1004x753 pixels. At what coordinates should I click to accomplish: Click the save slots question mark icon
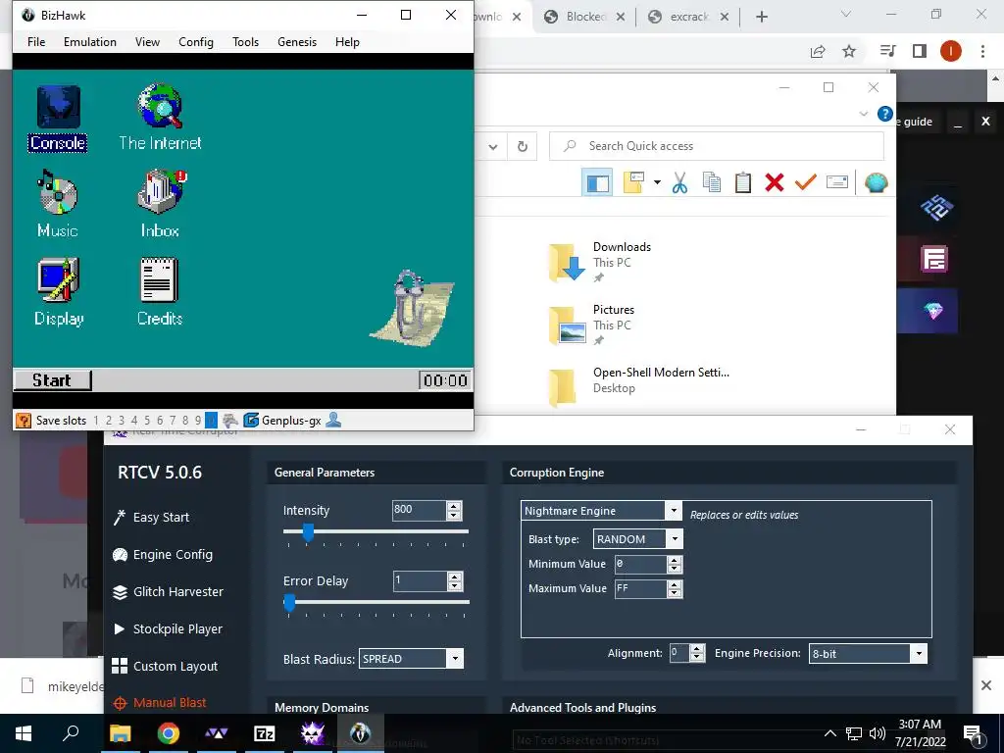click(x=24, y=420)
